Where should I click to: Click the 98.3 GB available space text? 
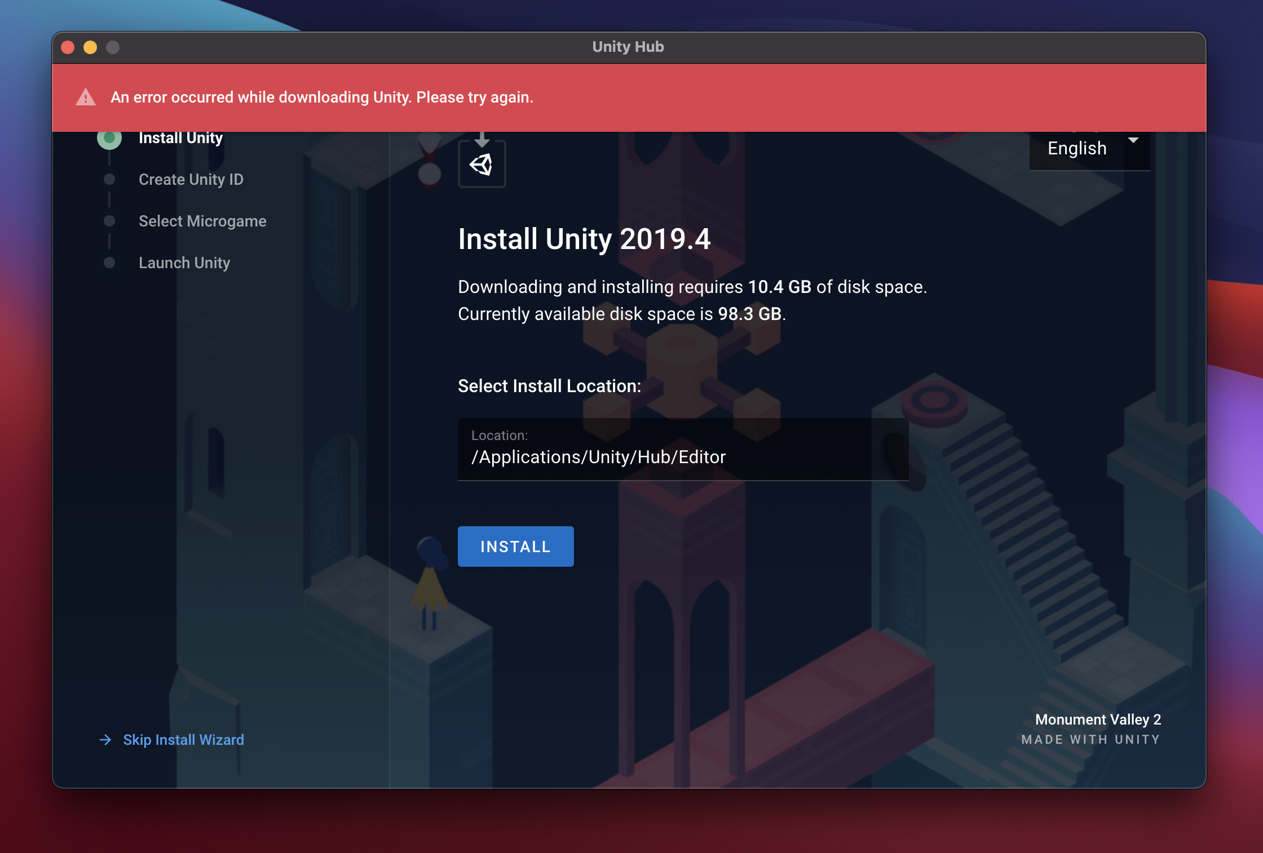tap(749, 314)
